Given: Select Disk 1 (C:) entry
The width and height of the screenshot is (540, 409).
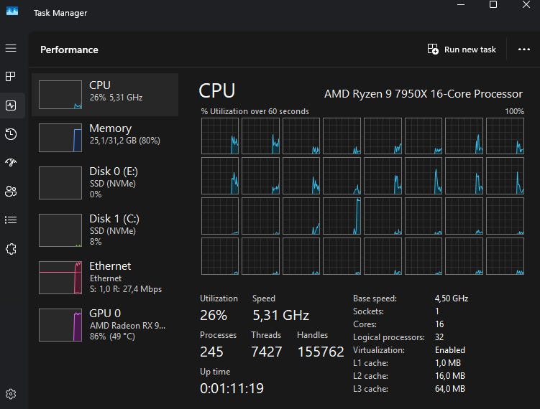Looking at the screenshot, I should pos(105,229).
